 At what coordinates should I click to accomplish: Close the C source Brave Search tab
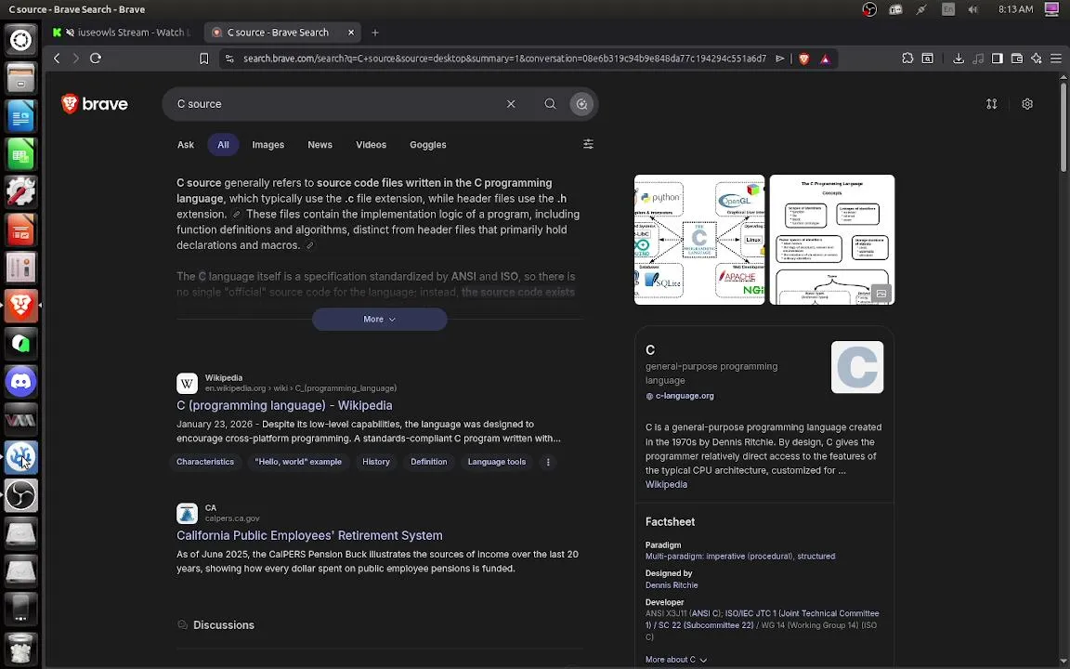click(x=351, y=33)
